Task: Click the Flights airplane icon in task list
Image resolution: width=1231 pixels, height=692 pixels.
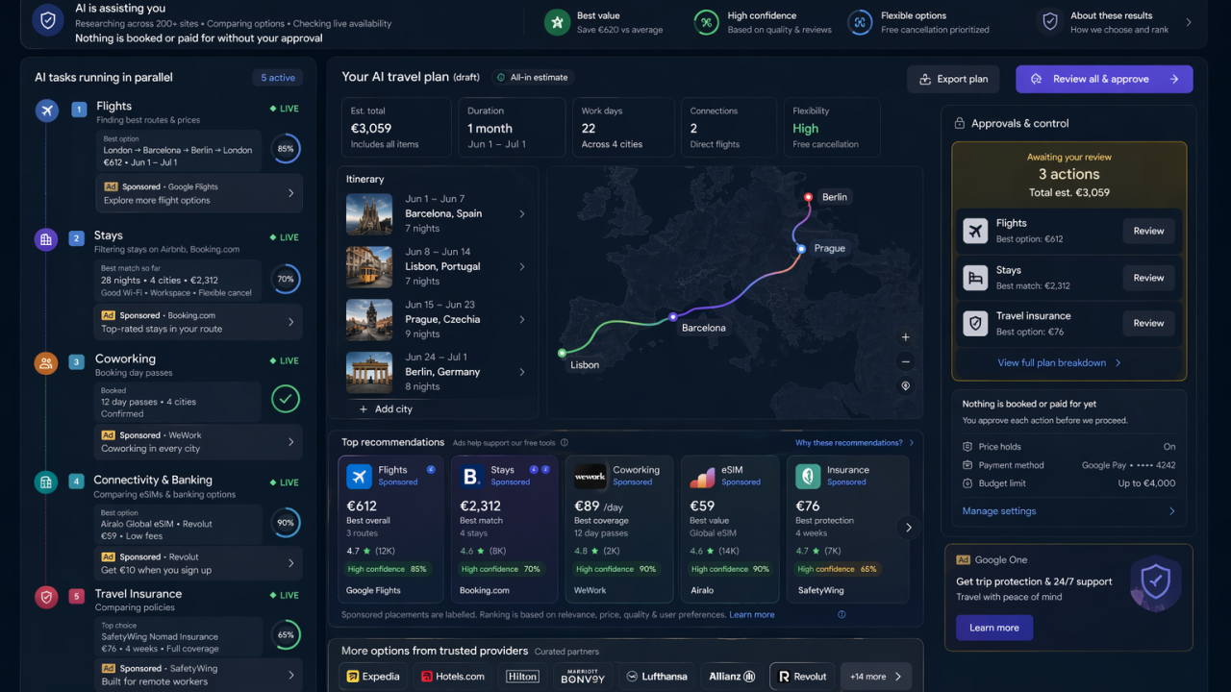Action: tap(46, 111)
